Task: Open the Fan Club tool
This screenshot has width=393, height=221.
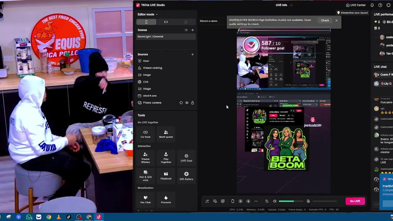Action: coord(146,200)
